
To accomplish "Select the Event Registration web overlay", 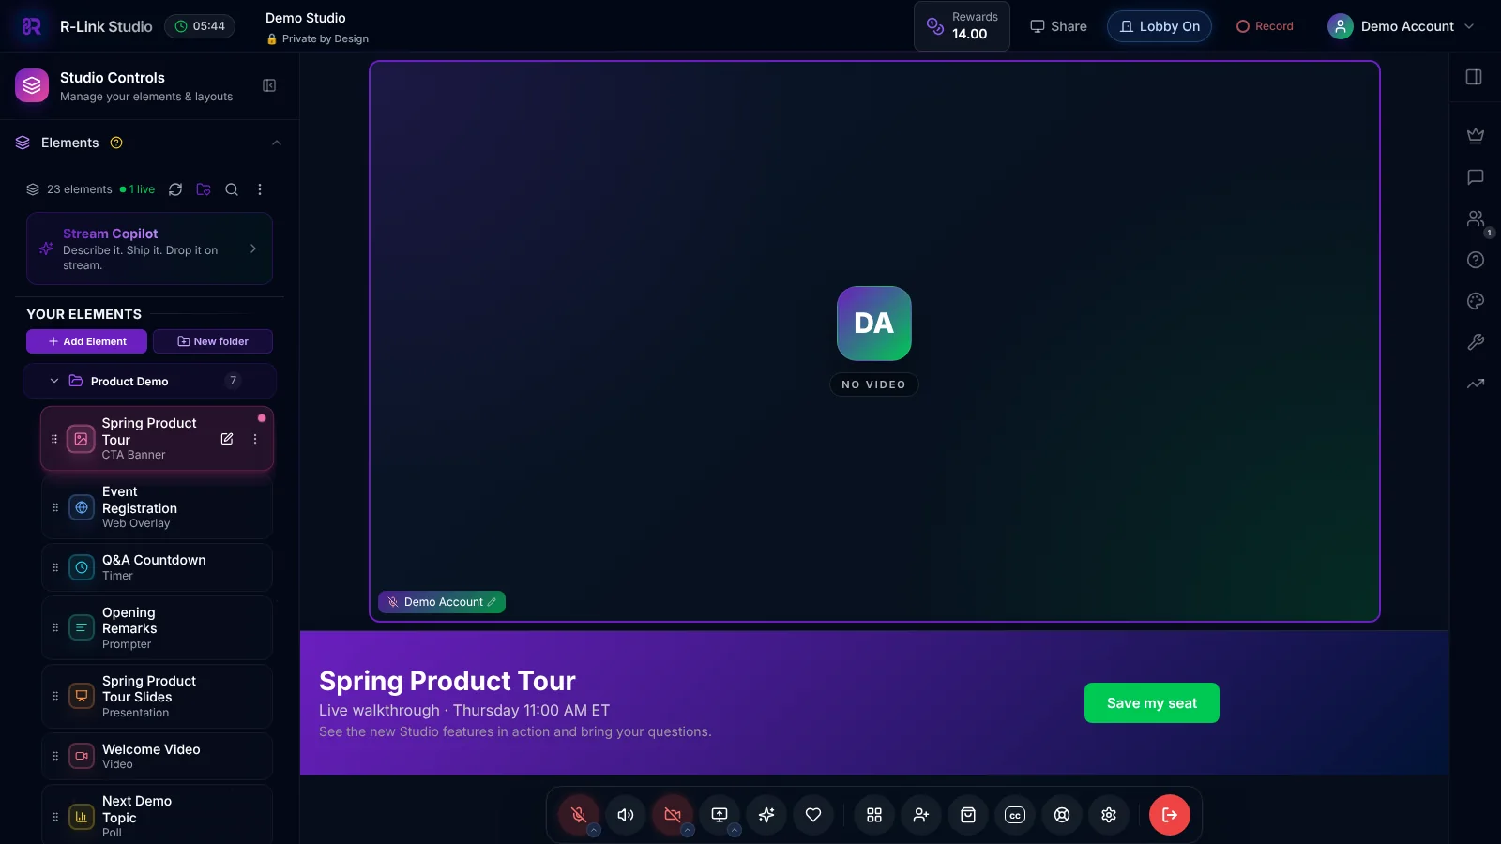I will click(157, 507).
